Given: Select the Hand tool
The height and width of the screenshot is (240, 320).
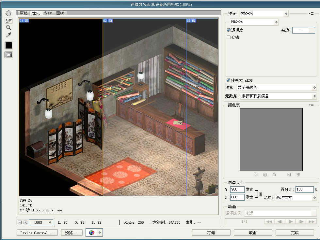Looking at the screenshot, I should [8, 13].
